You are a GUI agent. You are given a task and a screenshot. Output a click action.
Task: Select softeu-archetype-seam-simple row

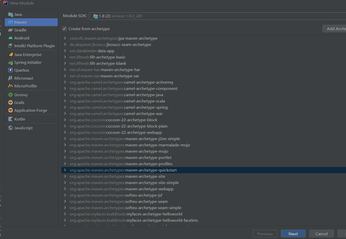(x=204, y=208)
